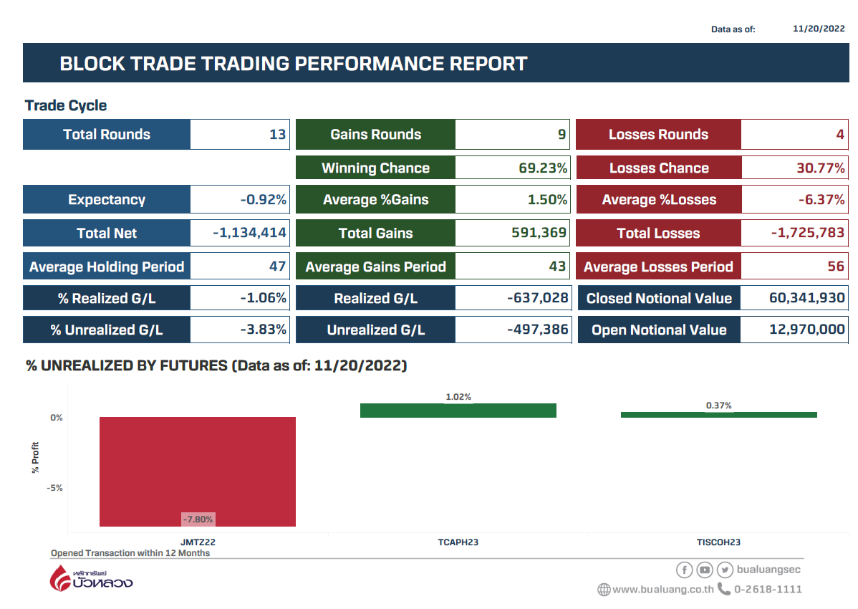858x609 pixels.
Task: Click the Facebook icon in the footer
Action: coord(684,570)
